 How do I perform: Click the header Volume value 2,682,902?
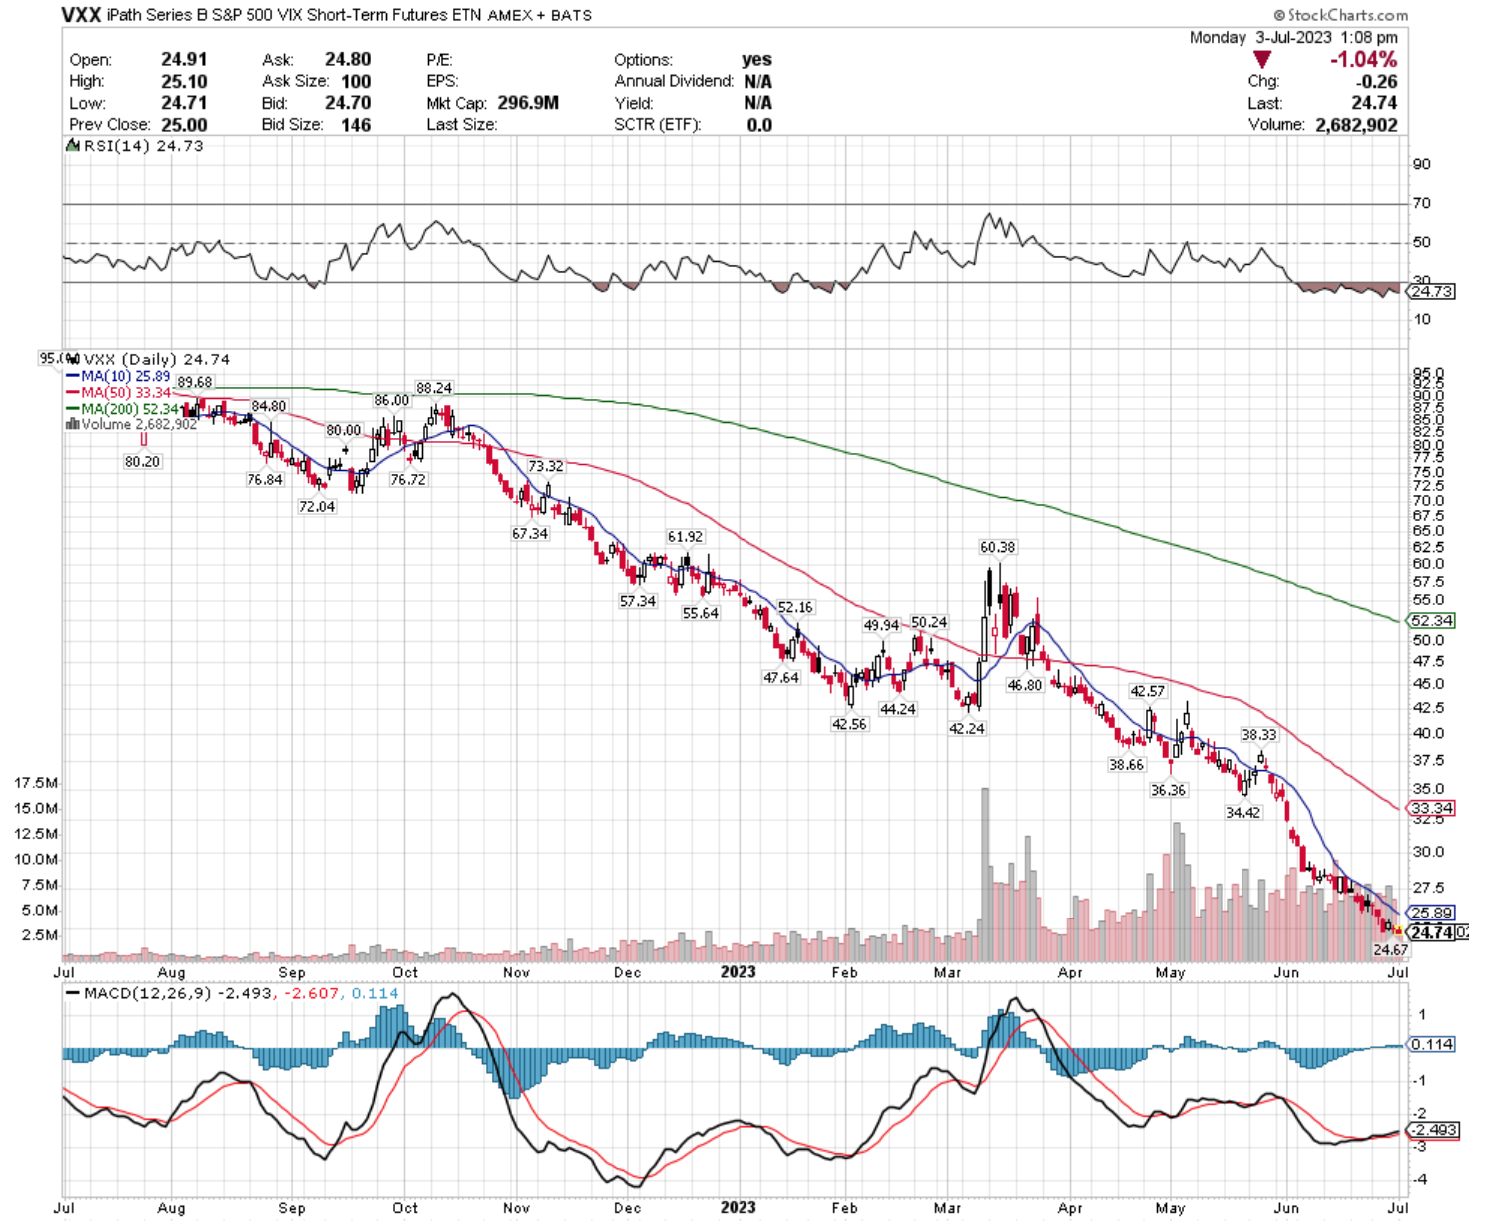1357,125
